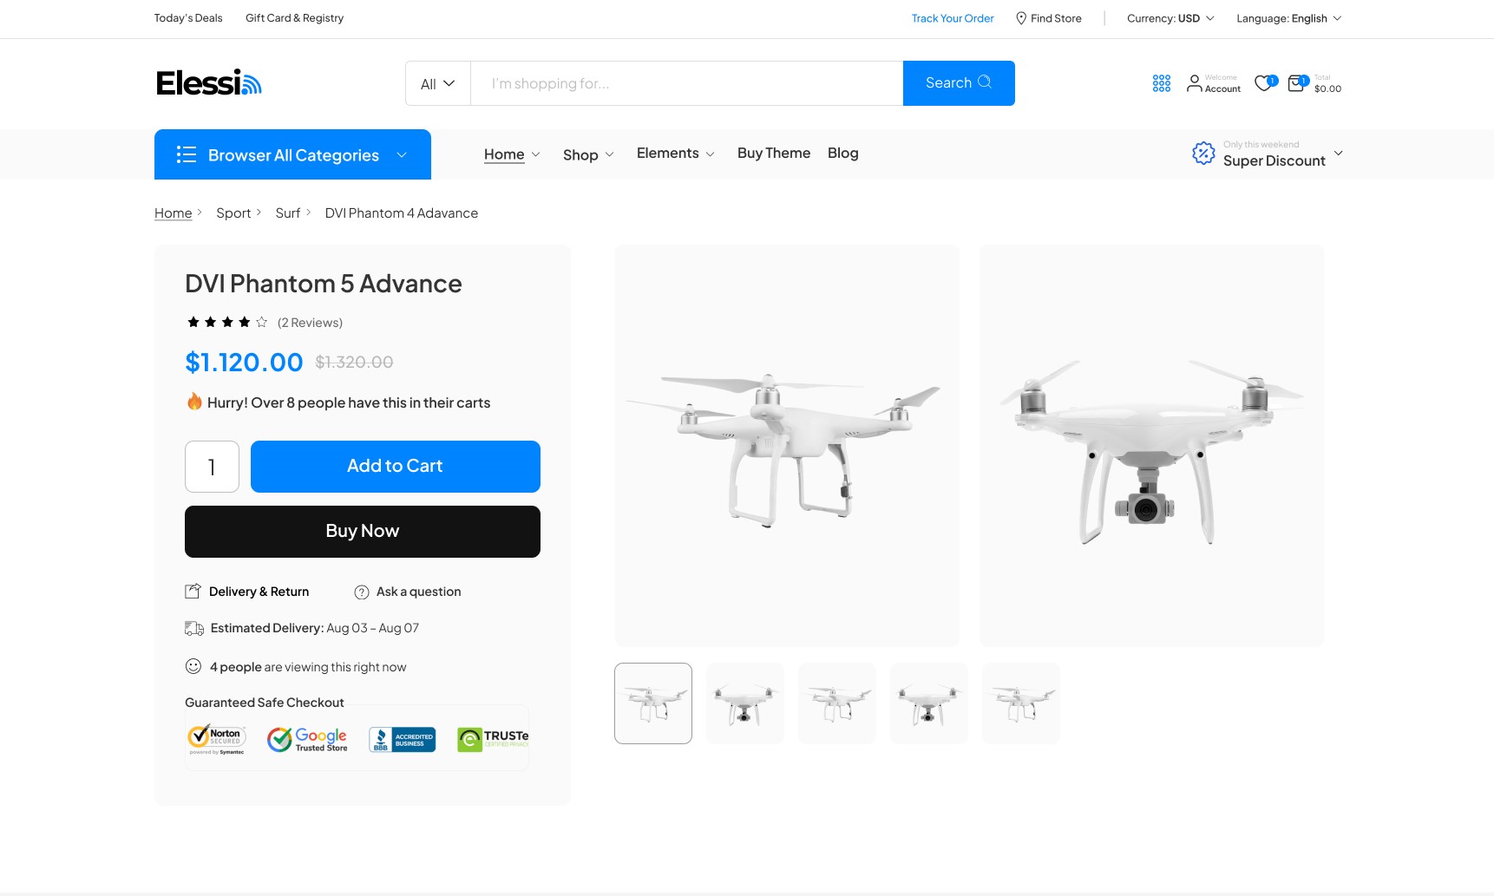Expand Browser All Categories menu

292,154
